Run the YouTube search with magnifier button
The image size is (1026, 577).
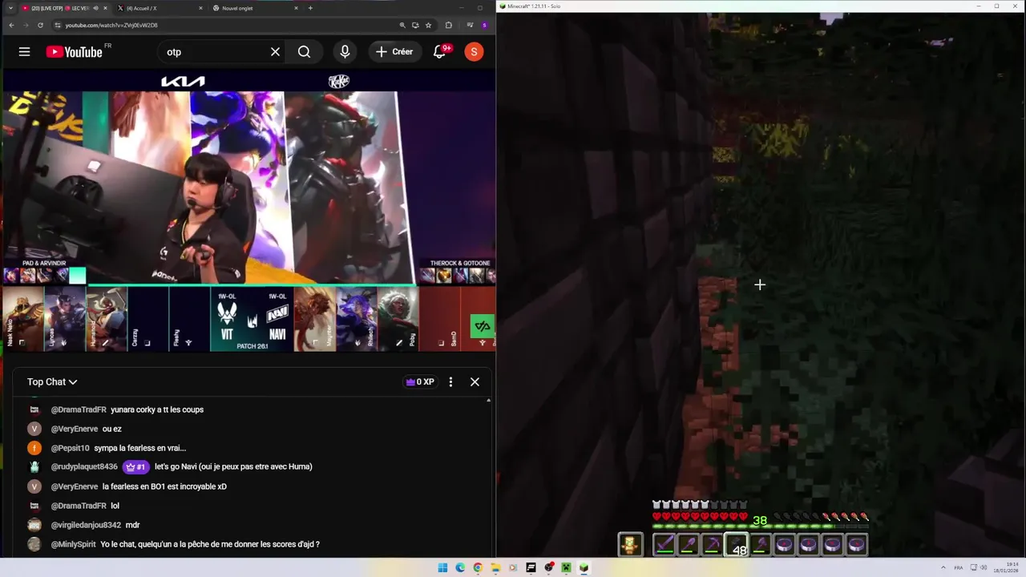(x=304, y=52)
